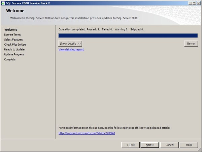
Task: Select Ready to Update in the sidebar
Action: [14, 49]
